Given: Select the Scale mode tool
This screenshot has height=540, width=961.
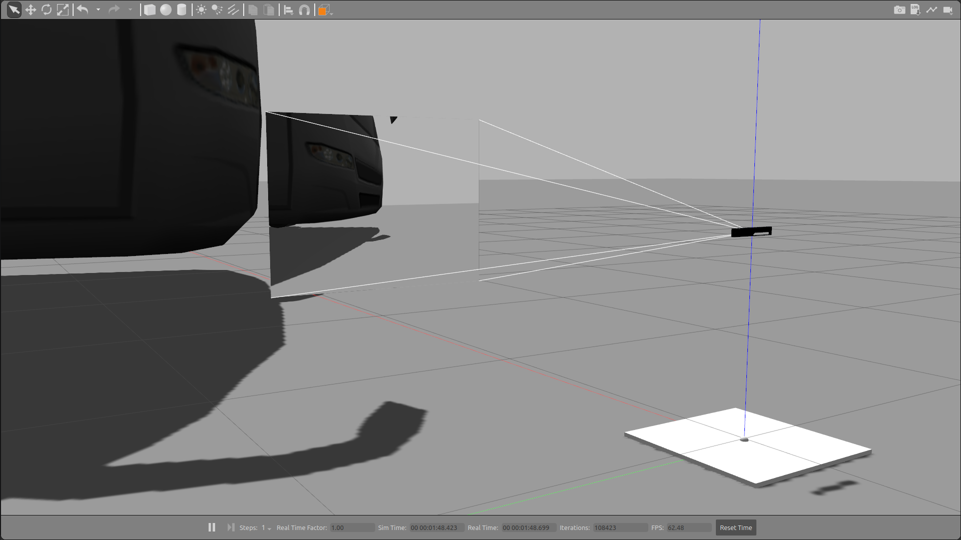Looking at the screenshot, I should pos(63,10).
